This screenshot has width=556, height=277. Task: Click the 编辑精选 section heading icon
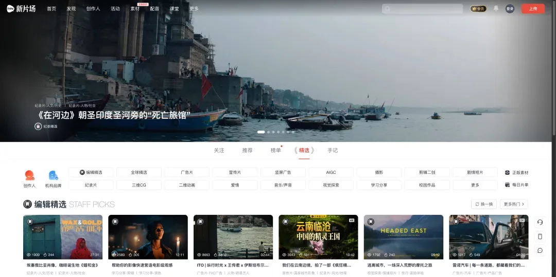(27, 204)
